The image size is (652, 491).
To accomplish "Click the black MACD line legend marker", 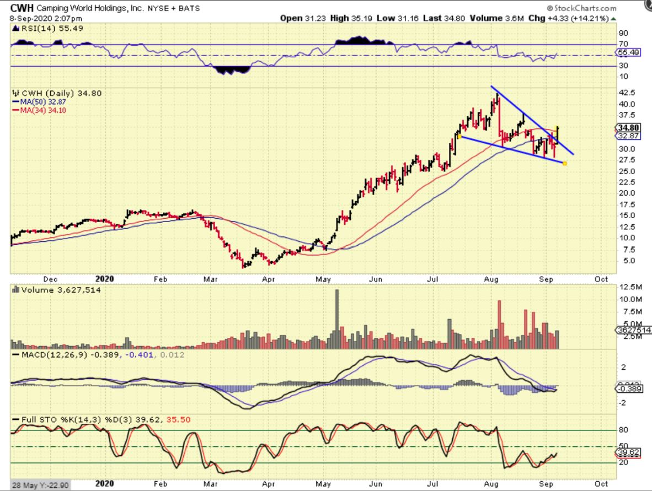I will [16, 355].
